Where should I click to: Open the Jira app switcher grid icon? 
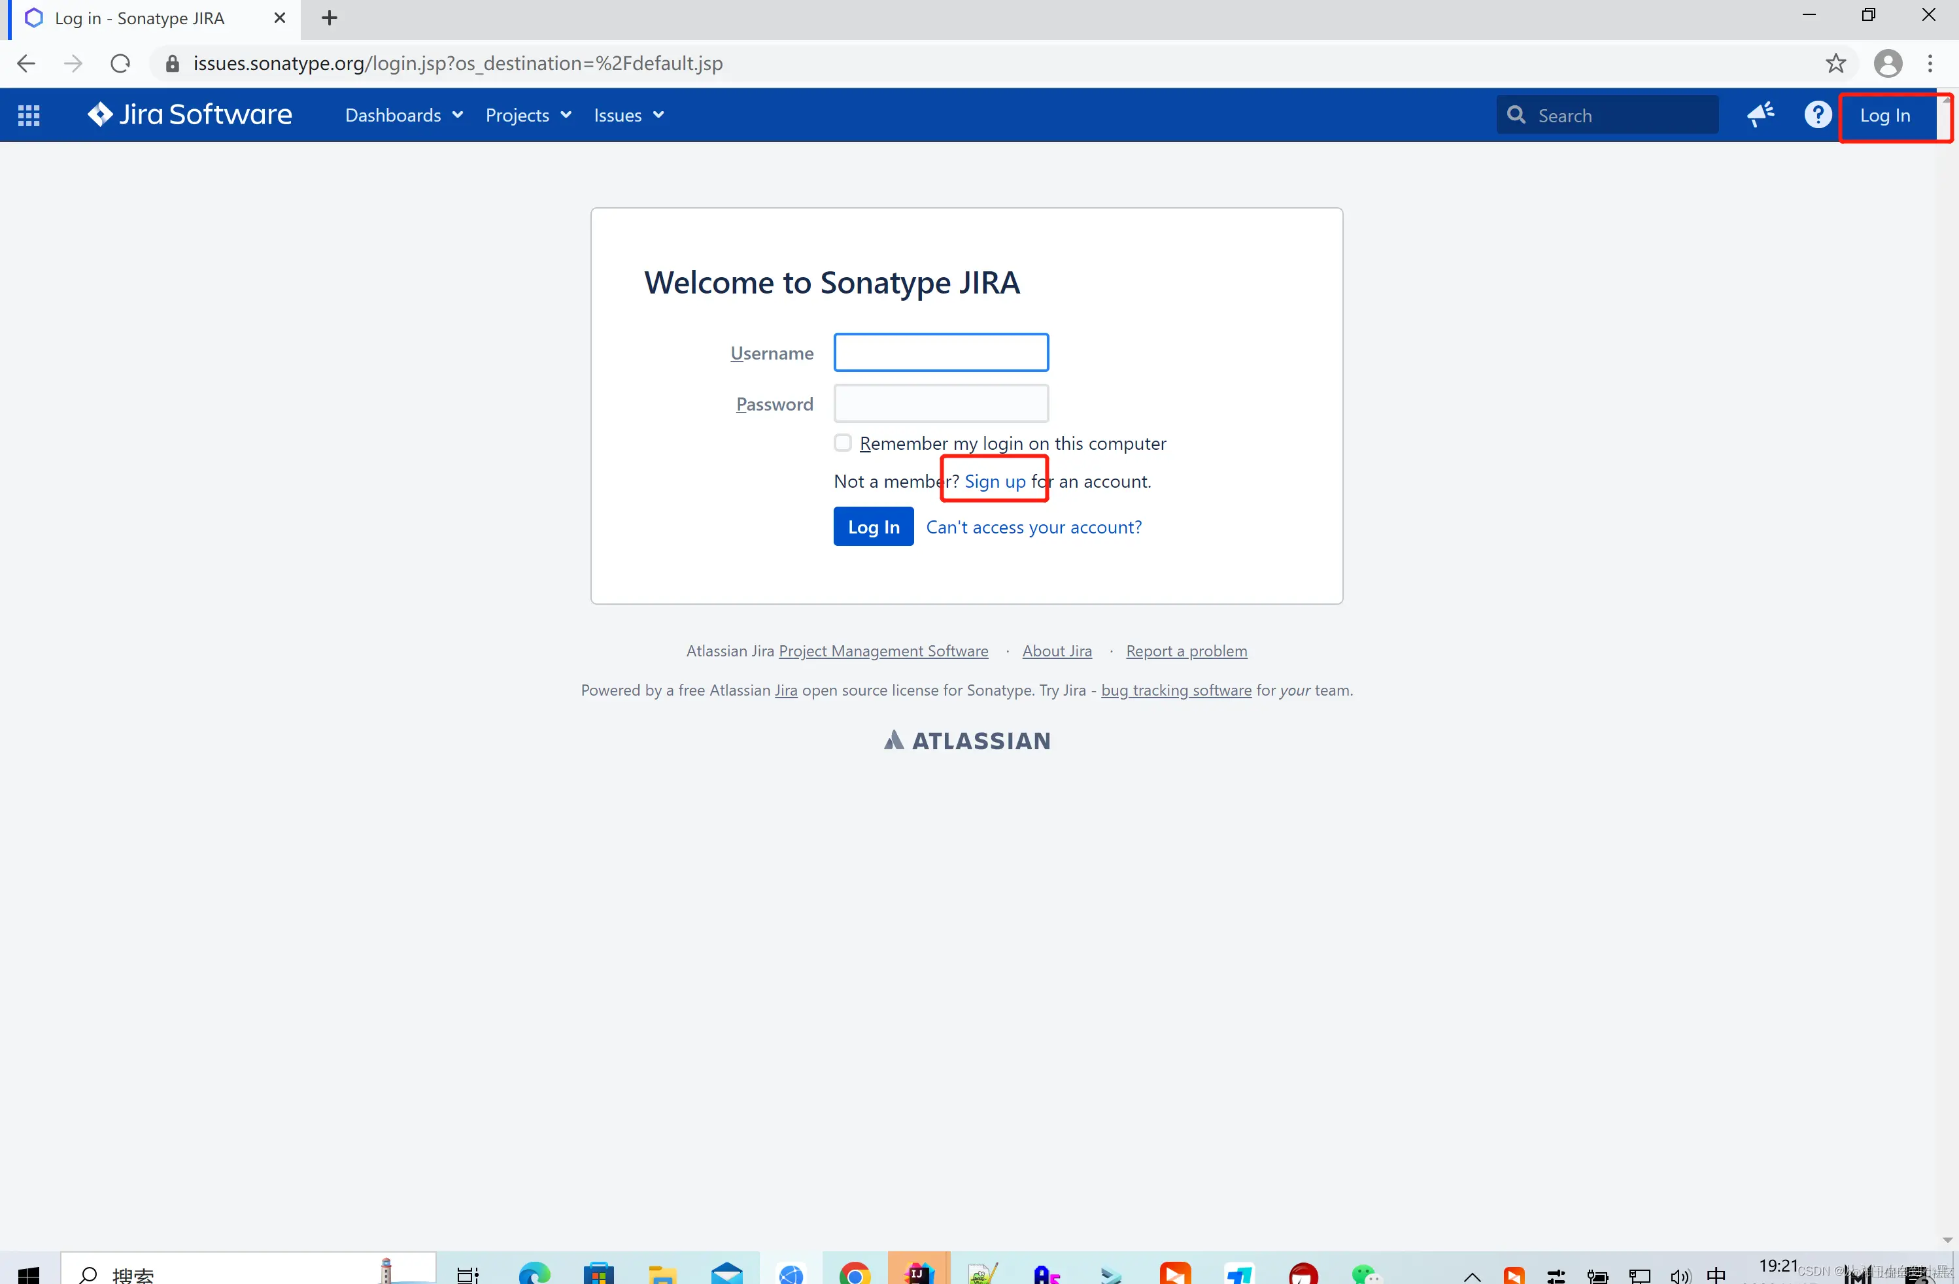(29, 115)
